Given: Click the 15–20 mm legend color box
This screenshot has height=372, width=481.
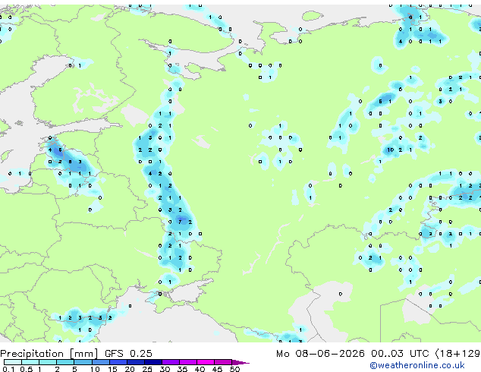Looking at the screenshot, I should coord(118,362).
